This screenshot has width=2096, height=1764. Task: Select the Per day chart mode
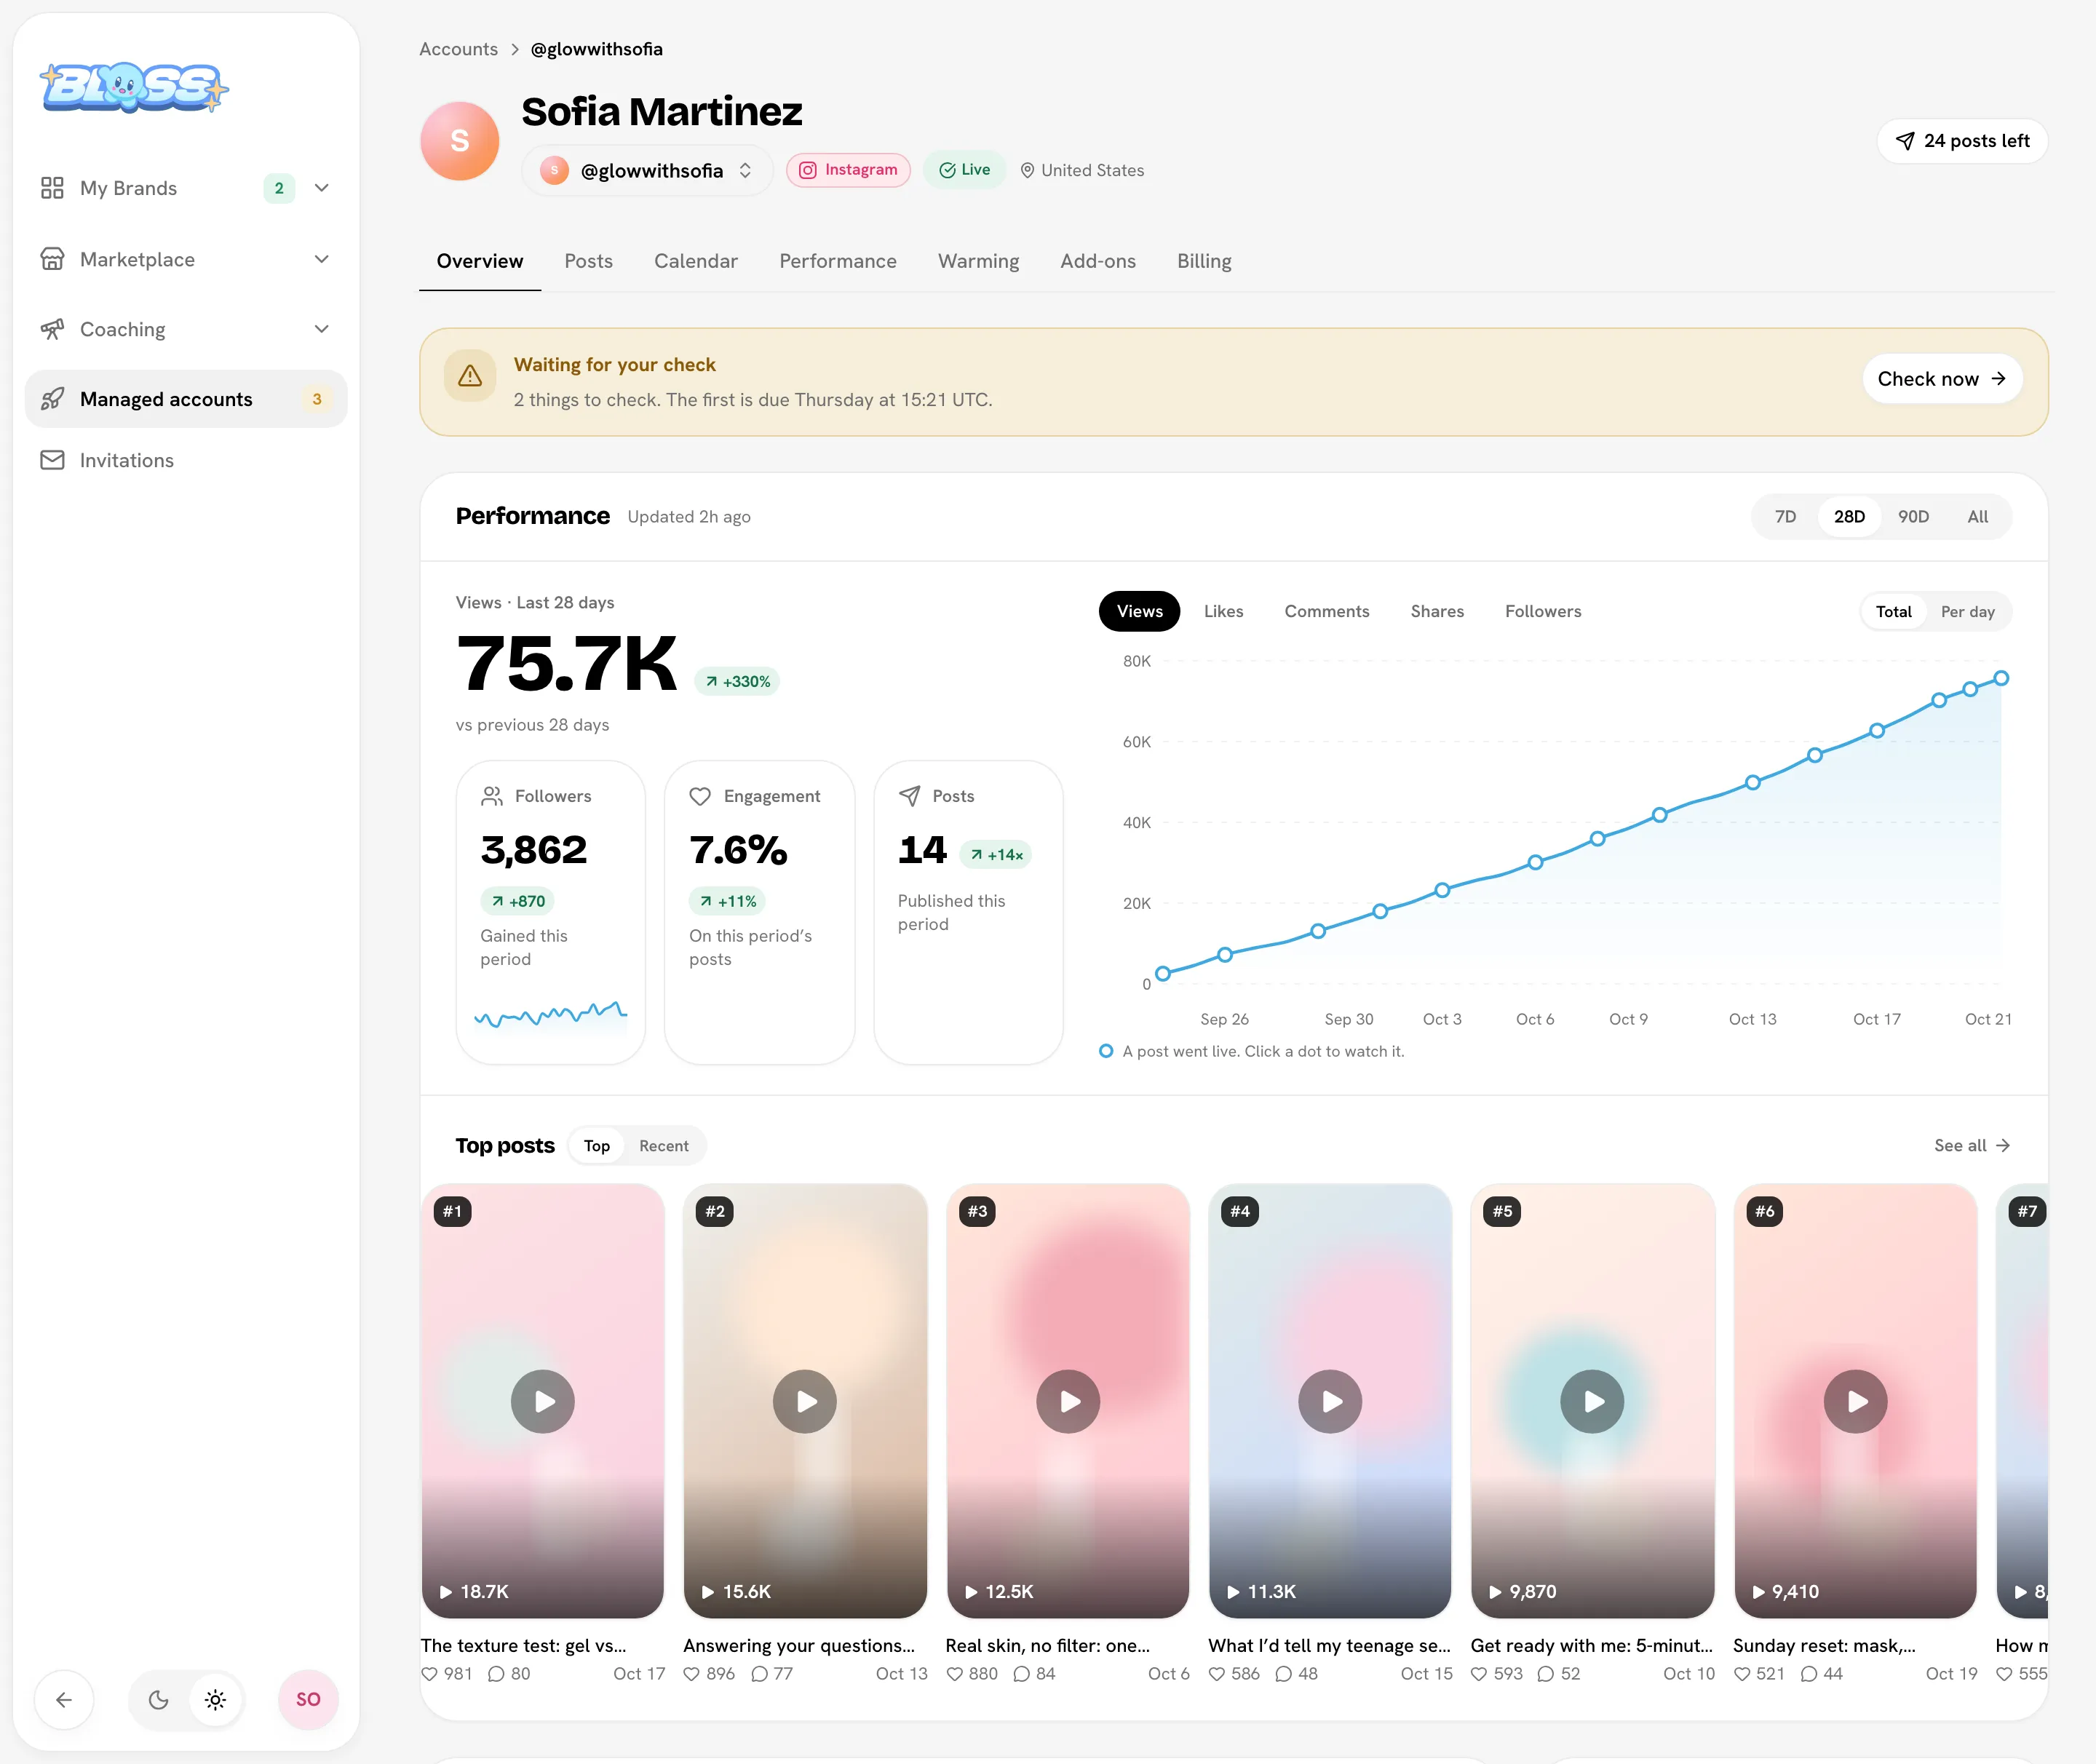pyautogui.click(x=1967, y=612)
